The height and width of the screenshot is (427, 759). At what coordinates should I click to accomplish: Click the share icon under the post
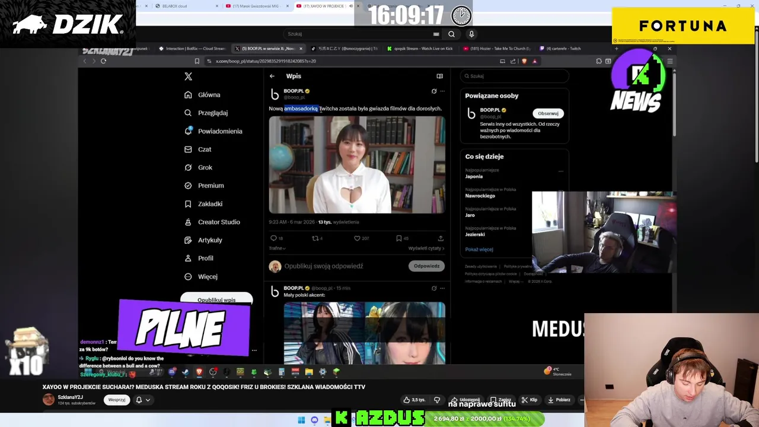pos(441,238)
